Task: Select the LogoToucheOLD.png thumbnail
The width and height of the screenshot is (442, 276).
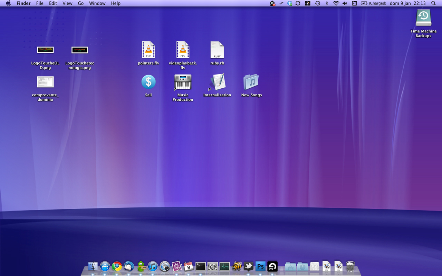Action: pos(45,50)
